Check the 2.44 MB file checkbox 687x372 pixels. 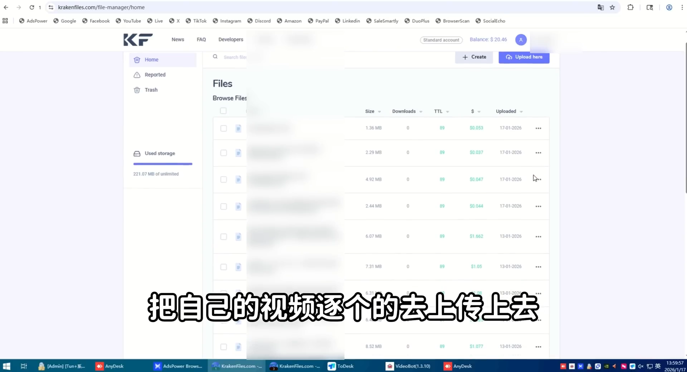coord(224,207)
